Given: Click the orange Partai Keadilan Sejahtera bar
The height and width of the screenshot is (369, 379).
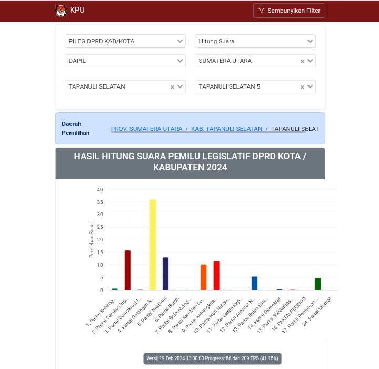Looking at the screenshot, I should click(x=204, y=277).
